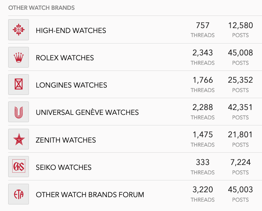Click Seiko 333 threads count
The image size is (262, 211).
pyautogui.click(x=203, y=162)
